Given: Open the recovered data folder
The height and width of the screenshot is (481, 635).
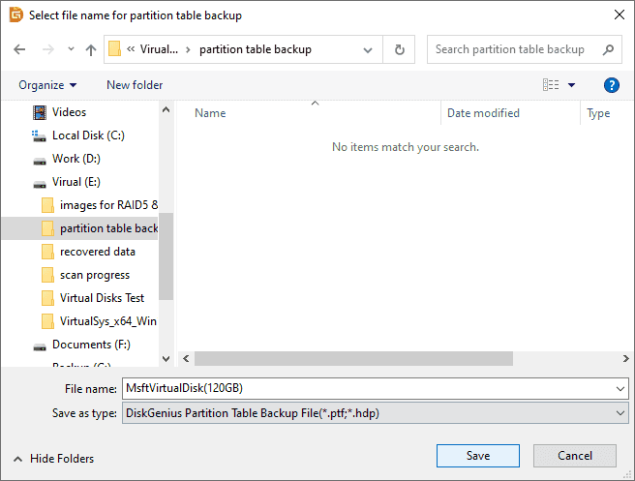Looking at the screenshot, I should 97,252.
